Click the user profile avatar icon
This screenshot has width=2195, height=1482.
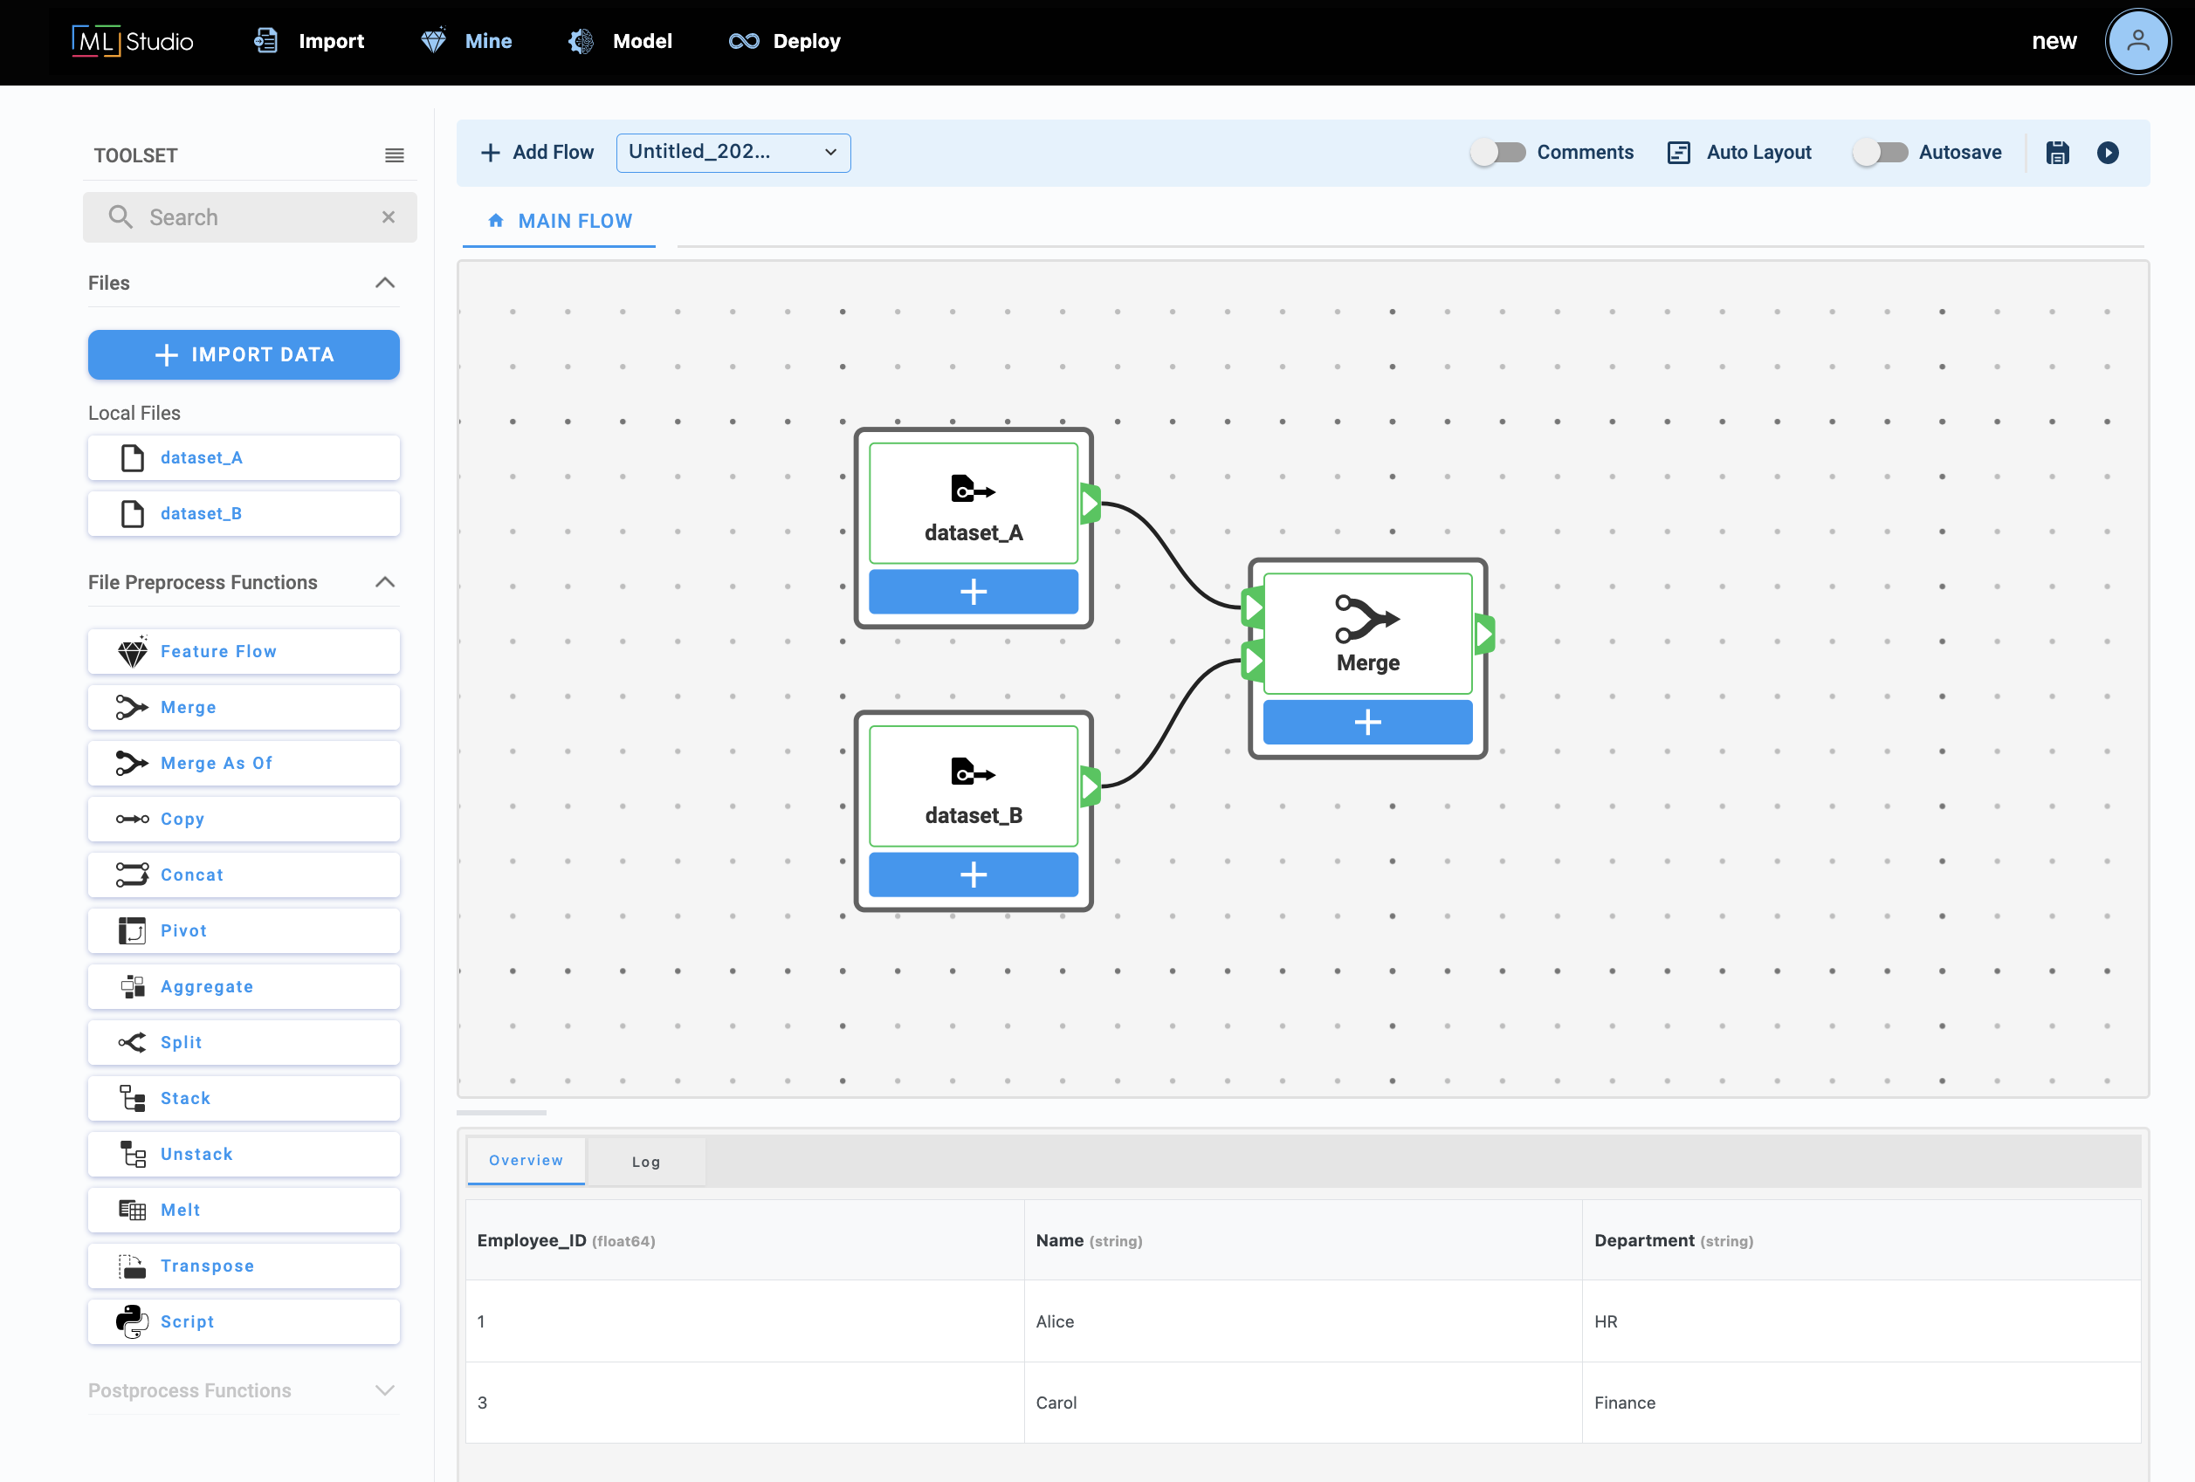point(2137,42)
